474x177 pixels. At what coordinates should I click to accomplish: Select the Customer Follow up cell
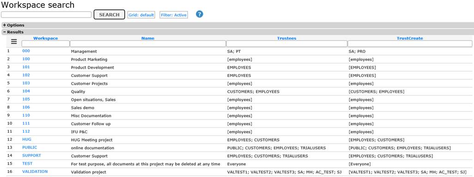(91, 124)
